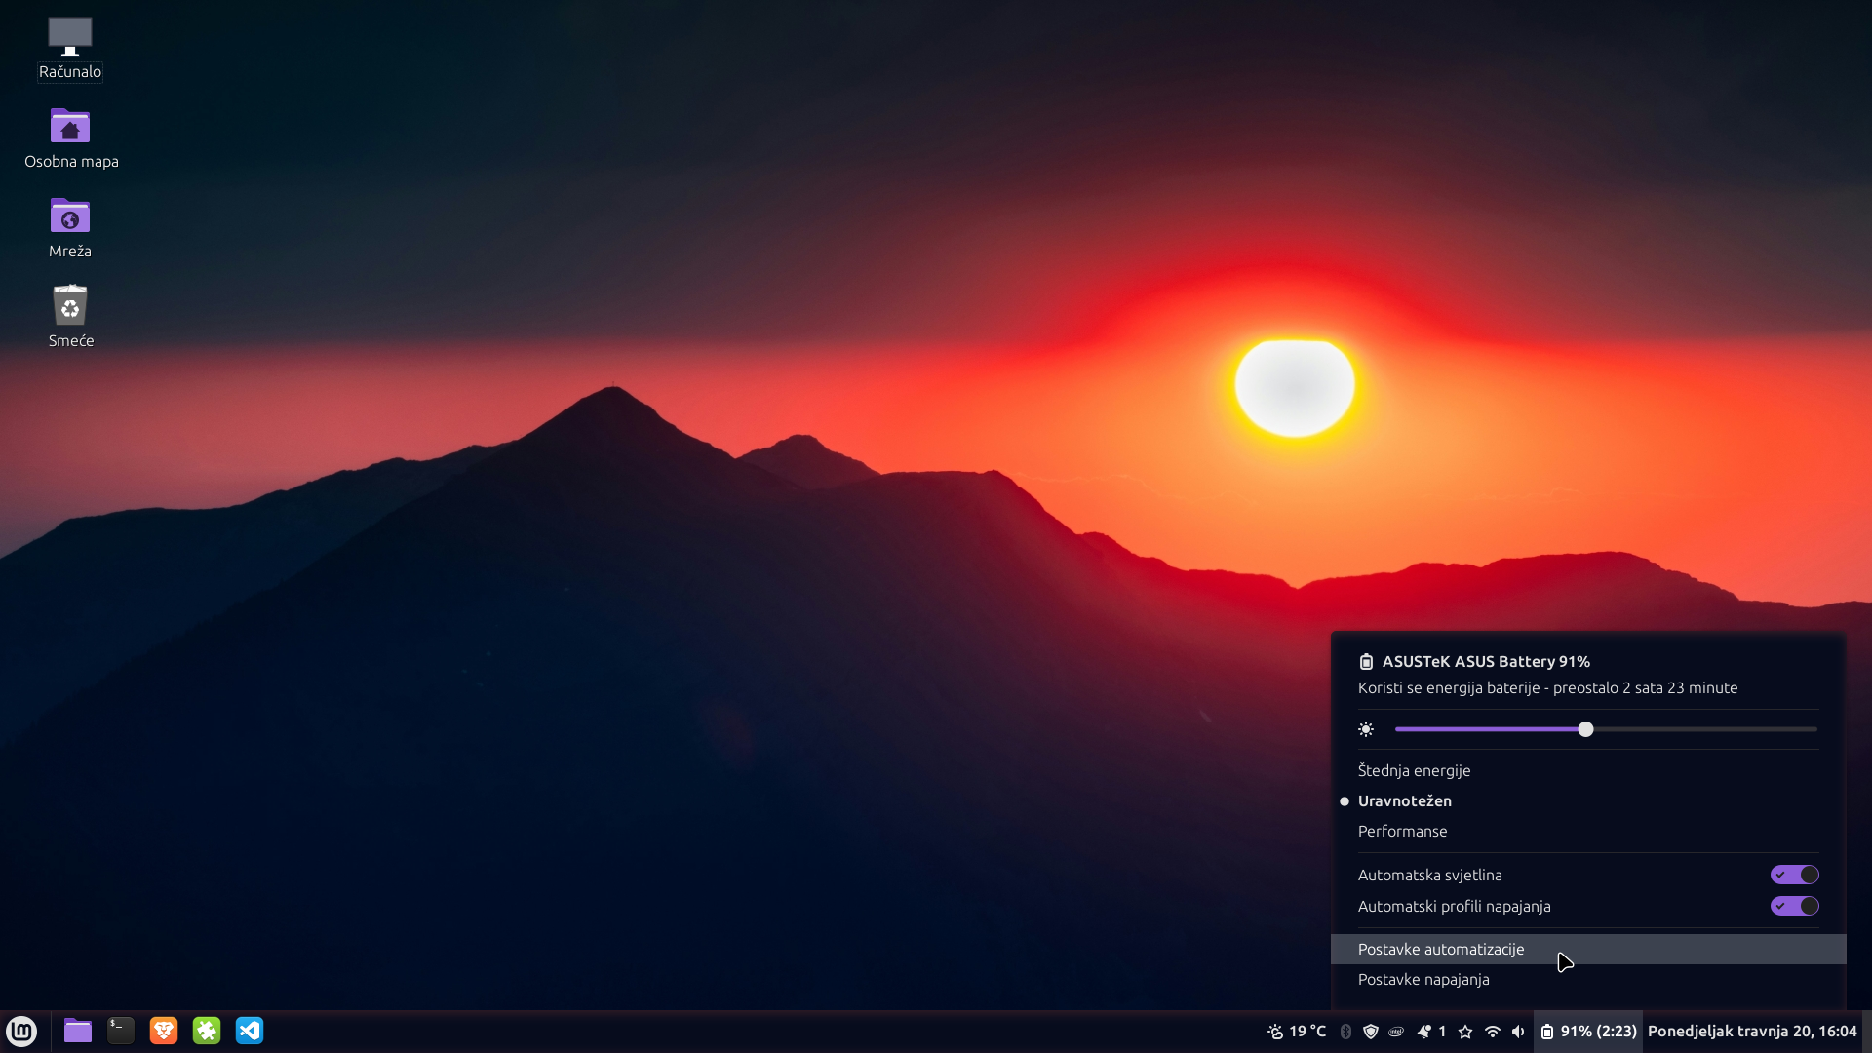Click the shield update manager icon
This screenshot has width=1872, height=1053.
[1371, 1032]
